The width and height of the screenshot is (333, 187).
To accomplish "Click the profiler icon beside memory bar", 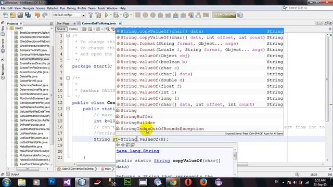I will pyautogui.click(x=240, y=15).
